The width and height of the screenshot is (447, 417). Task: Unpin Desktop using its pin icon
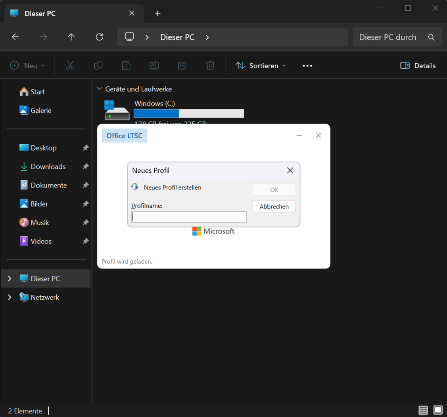pos(86,148)
